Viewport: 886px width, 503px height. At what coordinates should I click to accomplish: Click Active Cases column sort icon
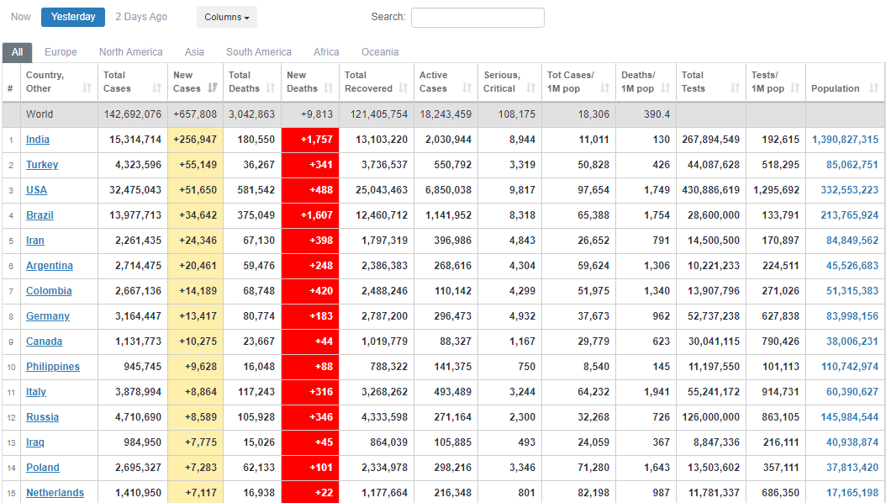467,88
